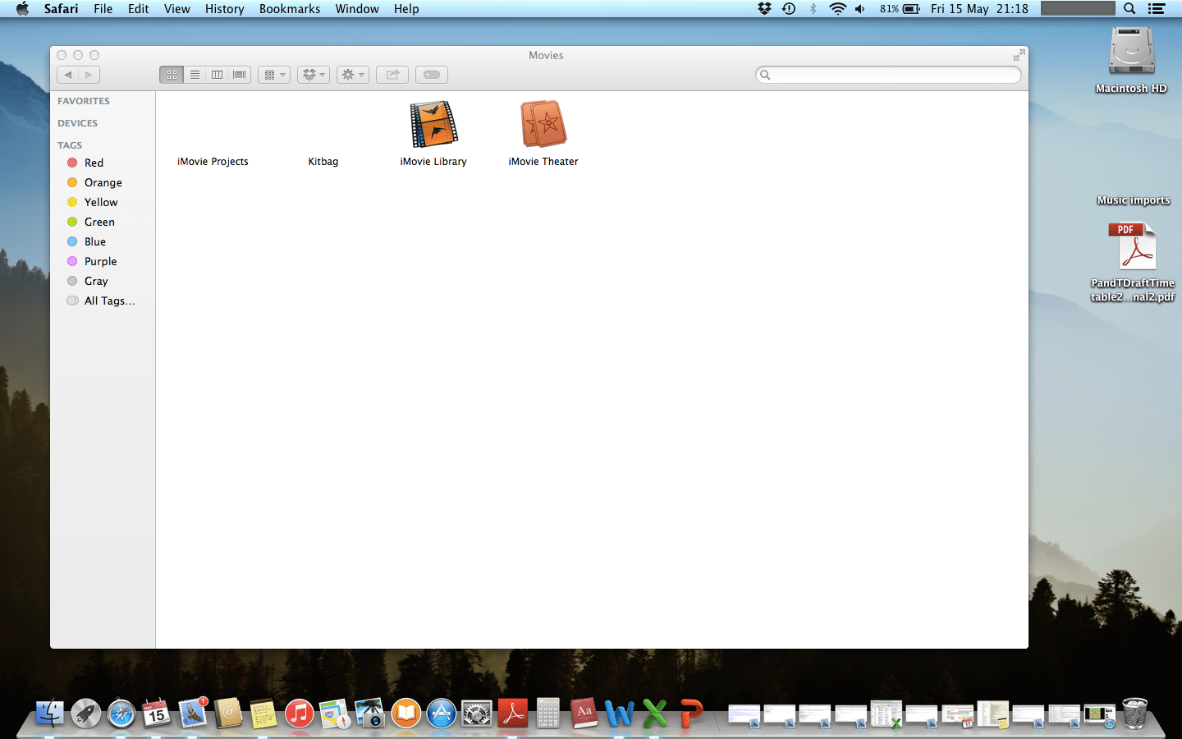Launch iTunes from the Dock
1182x739 pixels.
click(299, 714)
